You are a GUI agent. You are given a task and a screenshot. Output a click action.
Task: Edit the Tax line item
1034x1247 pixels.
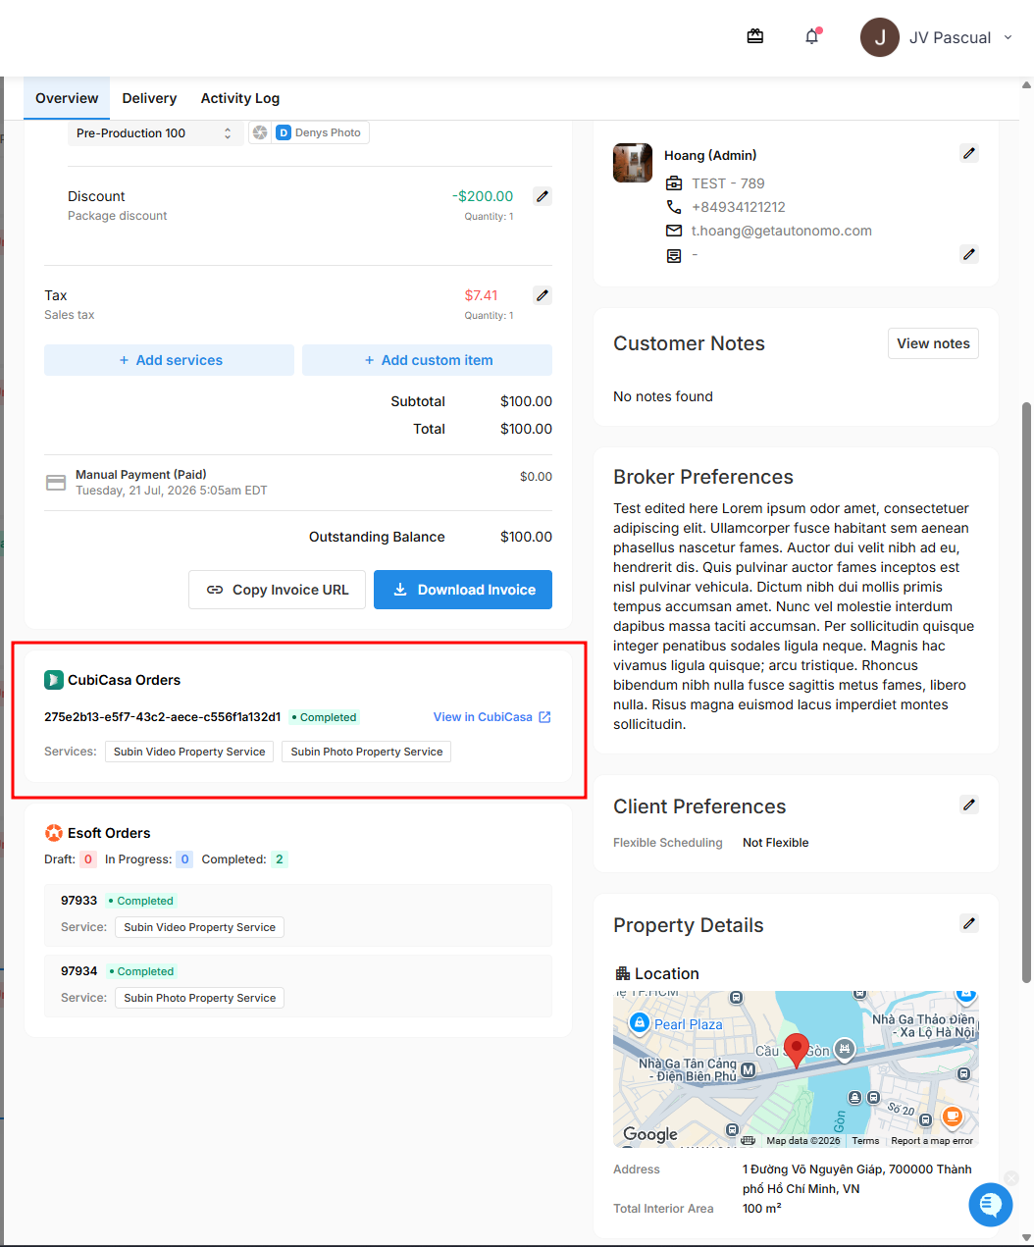[543, 295]
